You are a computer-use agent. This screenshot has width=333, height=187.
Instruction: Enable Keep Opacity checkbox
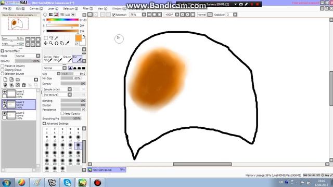(62, 113)
